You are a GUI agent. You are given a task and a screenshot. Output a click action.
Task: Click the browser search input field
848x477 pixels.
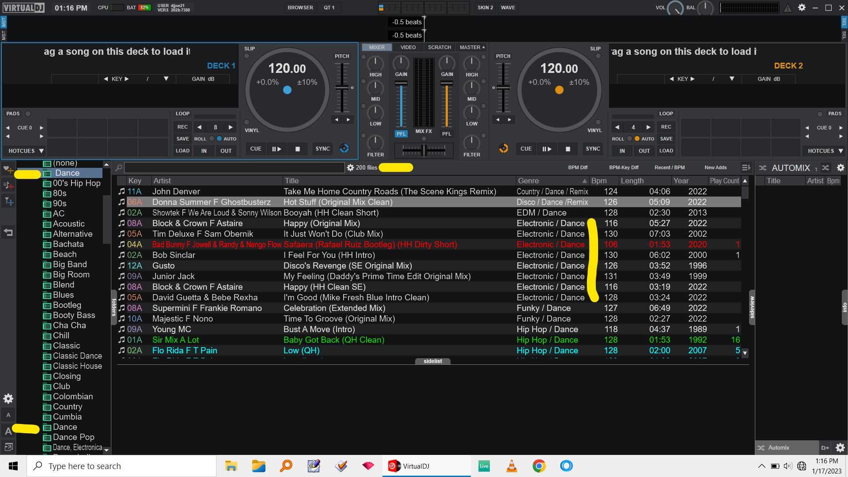tap(234, 168)
